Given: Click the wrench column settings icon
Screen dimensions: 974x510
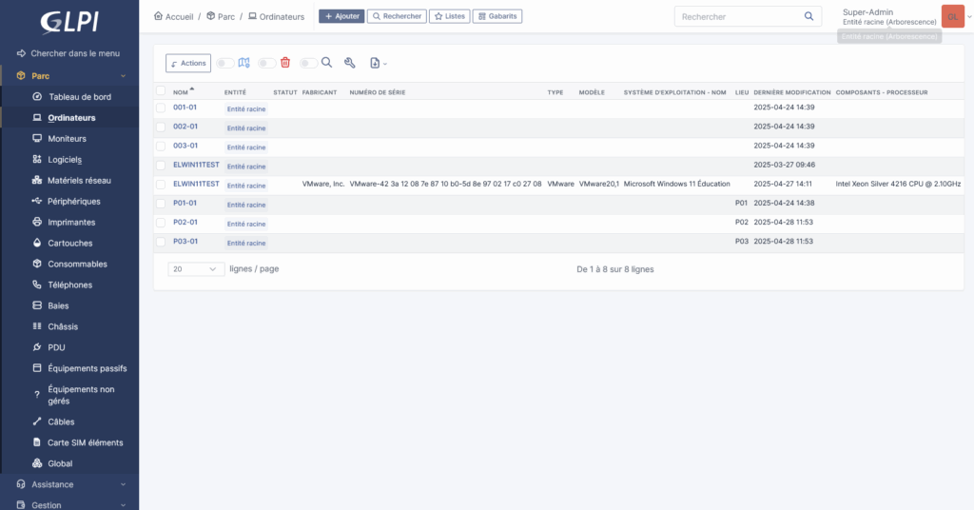Looking at the screenshot, I should click(349, 63).
